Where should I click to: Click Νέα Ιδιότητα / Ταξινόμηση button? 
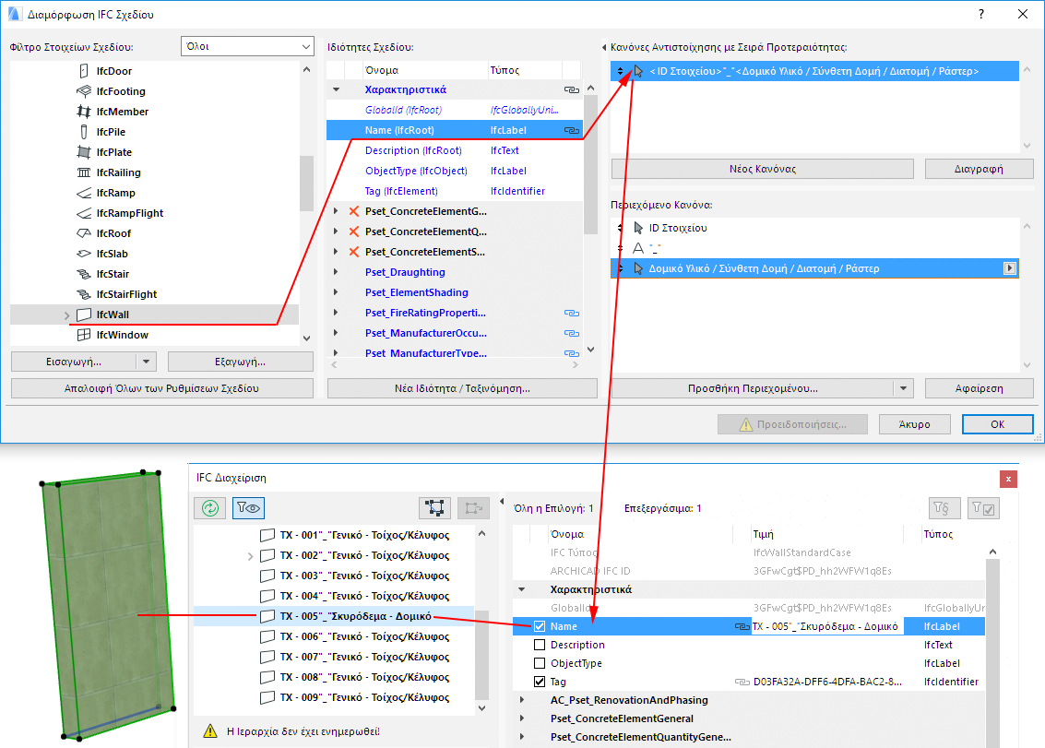pyautogui.click(x=462, y=388)
